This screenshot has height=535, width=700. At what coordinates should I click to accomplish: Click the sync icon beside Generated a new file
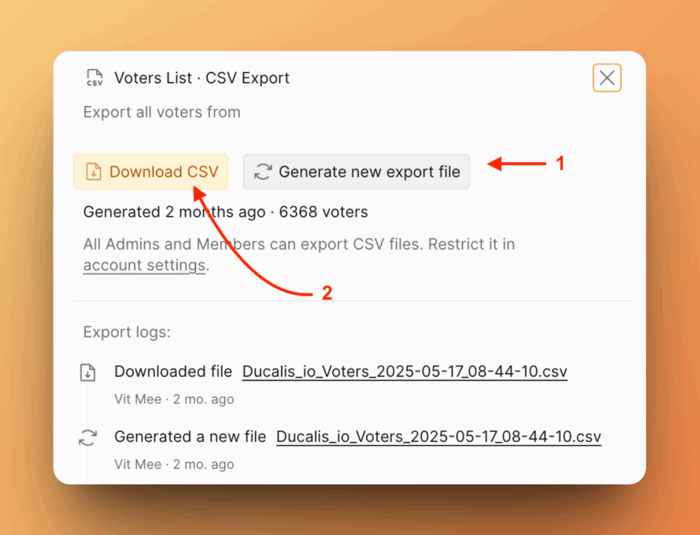88,437
